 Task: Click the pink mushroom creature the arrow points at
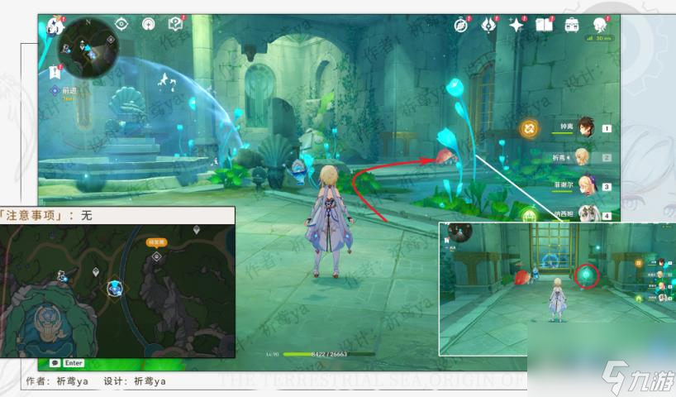446,156
